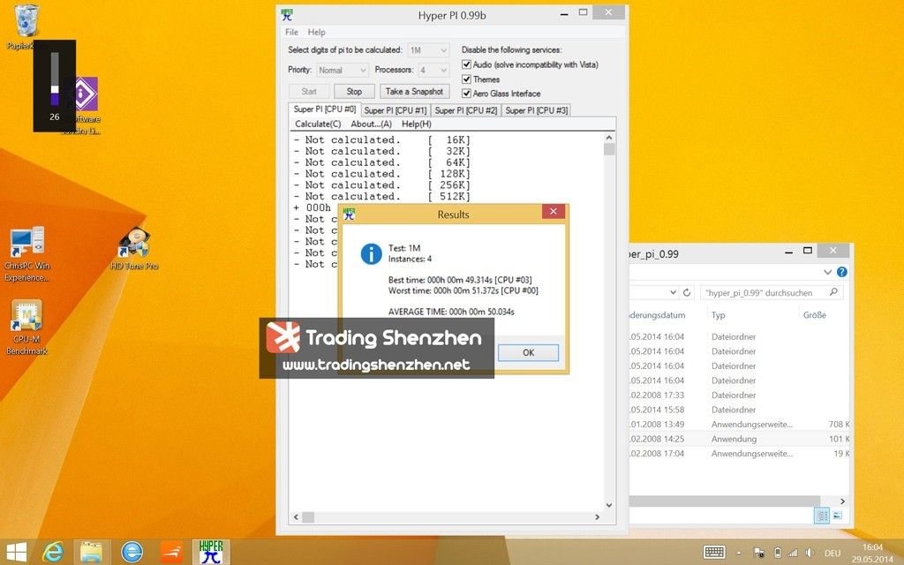The image size is (904, 565).
Task: Switch to Super PI [CPU #2] tab
Action: tap(466, 110)
